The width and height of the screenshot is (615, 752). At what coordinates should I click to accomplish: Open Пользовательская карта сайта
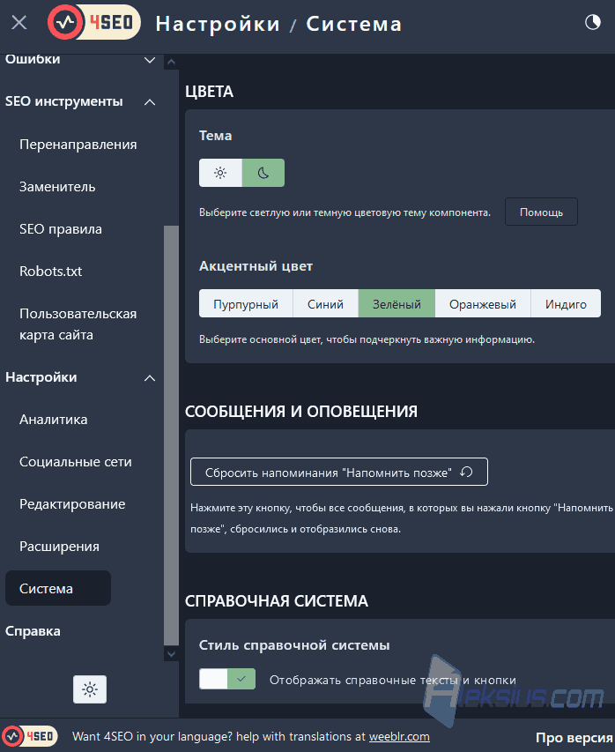(78, 324)
